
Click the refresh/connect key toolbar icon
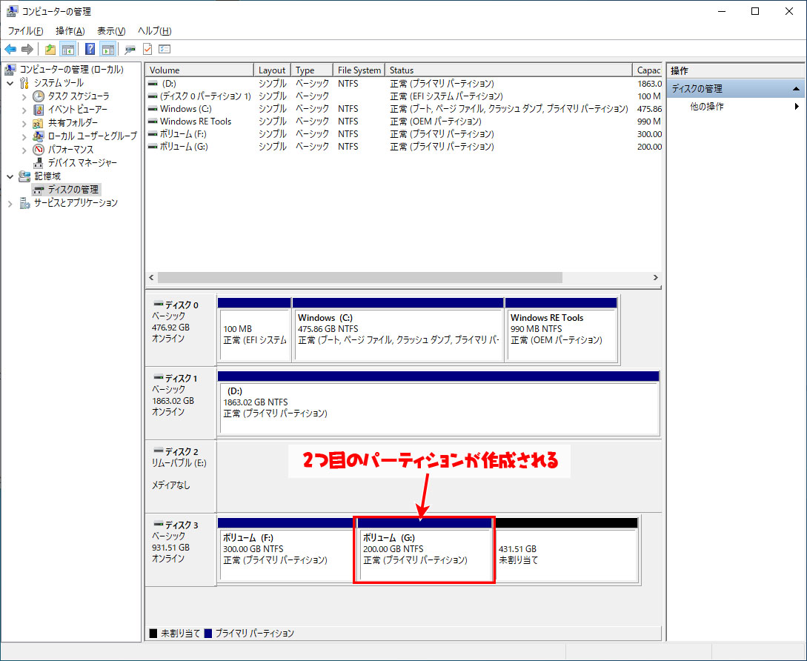click(x=130, y=50)
